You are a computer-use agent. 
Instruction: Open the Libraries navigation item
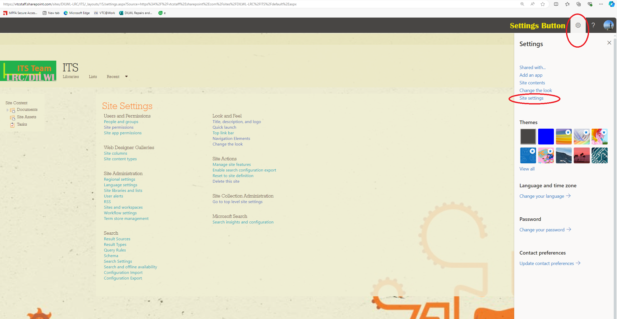coord(71,76)
